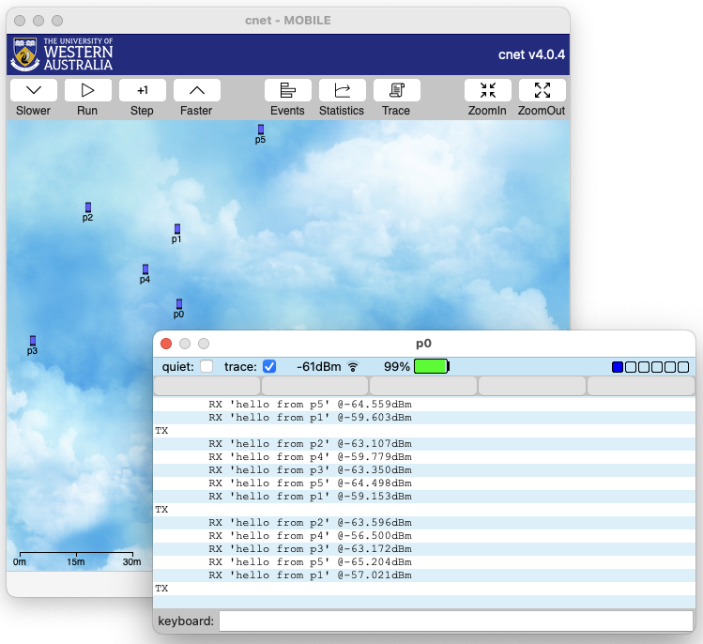Click the filled blue LED indicator

coord(618,367)
